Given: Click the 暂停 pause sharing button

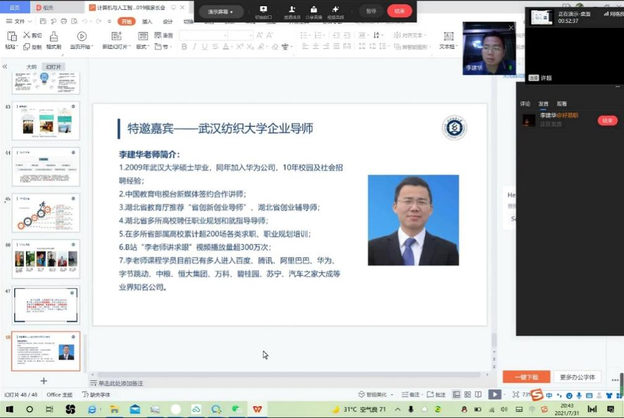Looking at the screenshot, I should [x=371, y=11].
